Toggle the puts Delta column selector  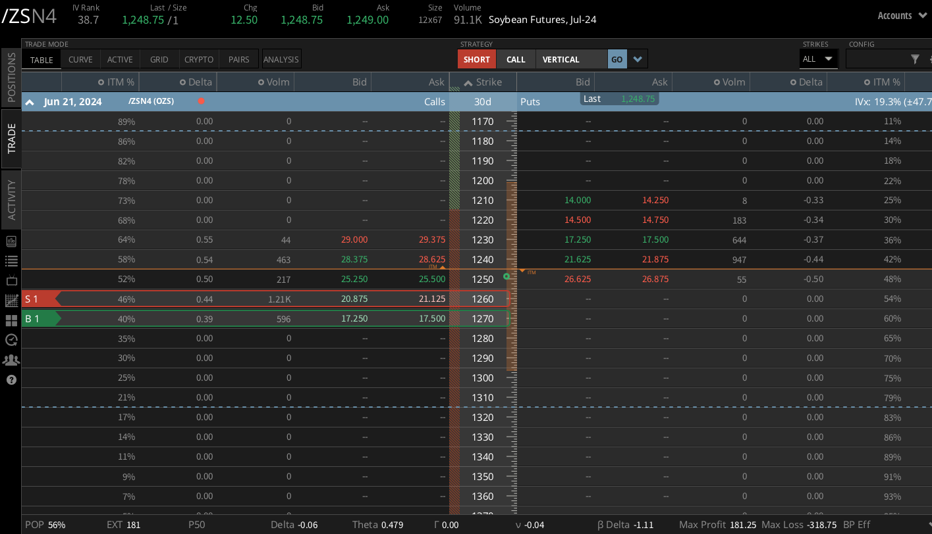795,82
